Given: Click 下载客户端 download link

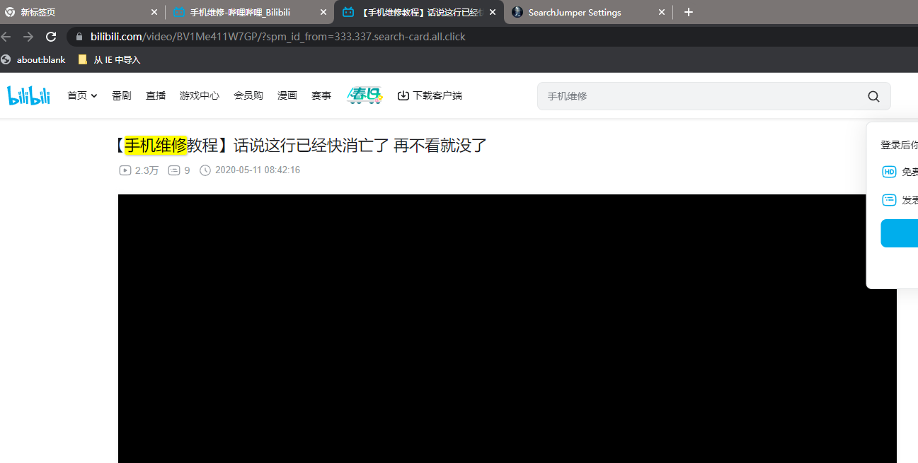Looking at the screenshot, I should coord(430,95).
